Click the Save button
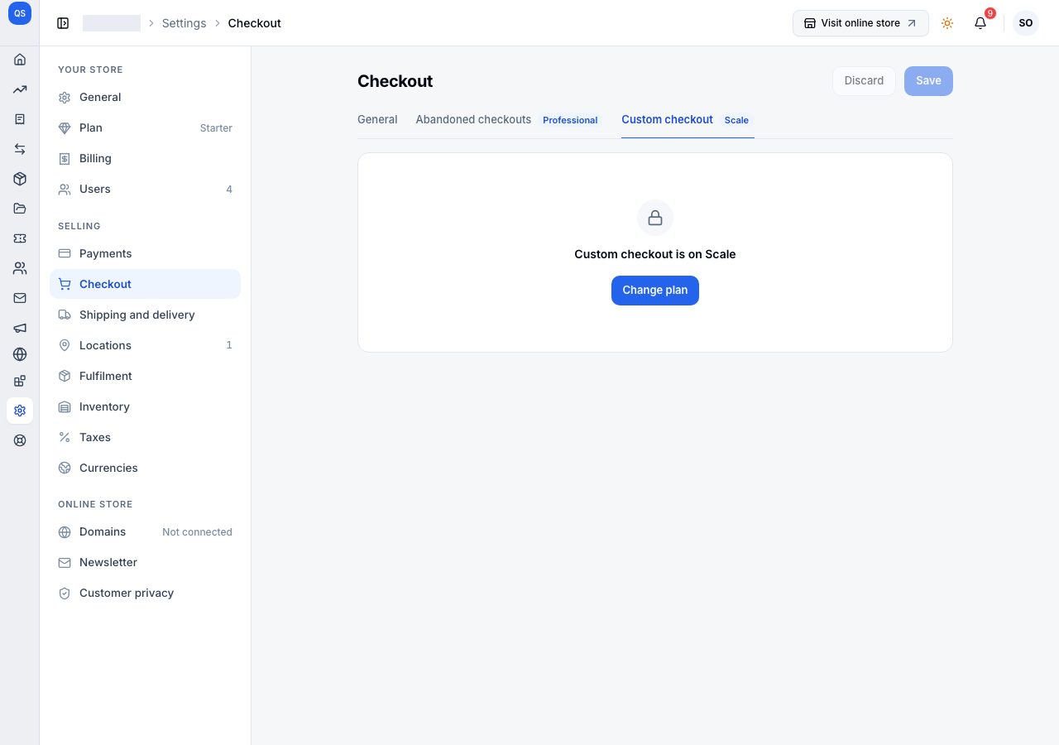Image resolution: width=1059 pixels, height=745 pixels. pyautogui.click(x=928, y=80)
